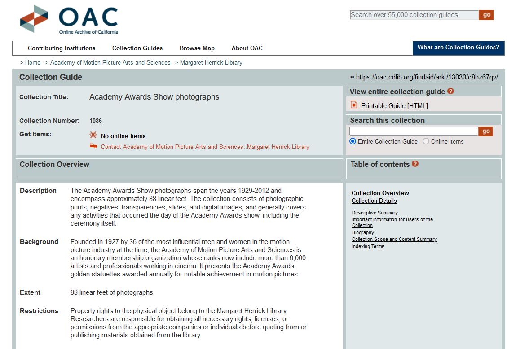507x349 pixels.
Task: Click the Search this collection heading
Action: pyautogui.click(x=388, y=120)
